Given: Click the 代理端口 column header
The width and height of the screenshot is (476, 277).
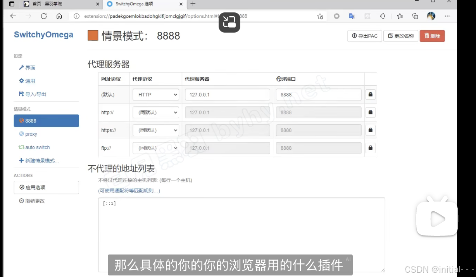Looking at the screenshot, I should (286, 79).
